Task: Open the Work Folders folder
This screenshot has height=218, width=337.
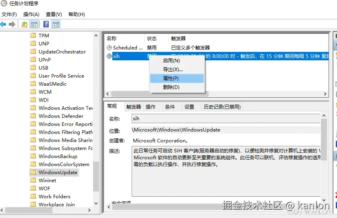Action: (x=54, y=197)
